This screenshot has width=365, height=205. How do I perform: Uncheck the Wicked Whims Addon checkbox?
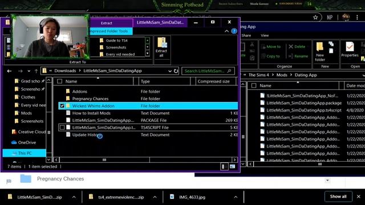[x=62, y=106]
